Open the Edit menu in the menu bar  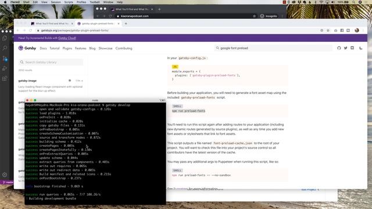tap(35, 2)
